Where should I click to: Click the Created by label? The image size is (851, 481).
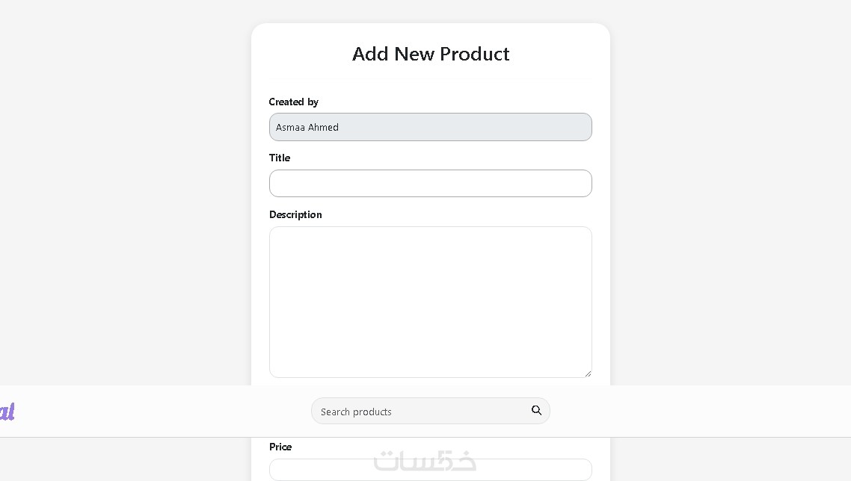[293, 102]
